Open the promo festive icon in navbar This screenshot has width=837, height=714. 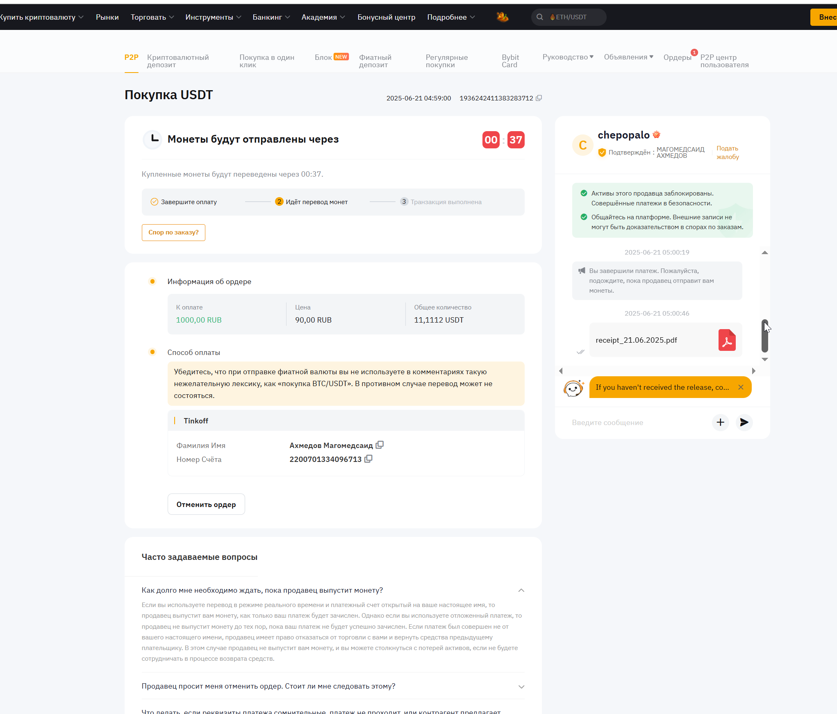502,17
